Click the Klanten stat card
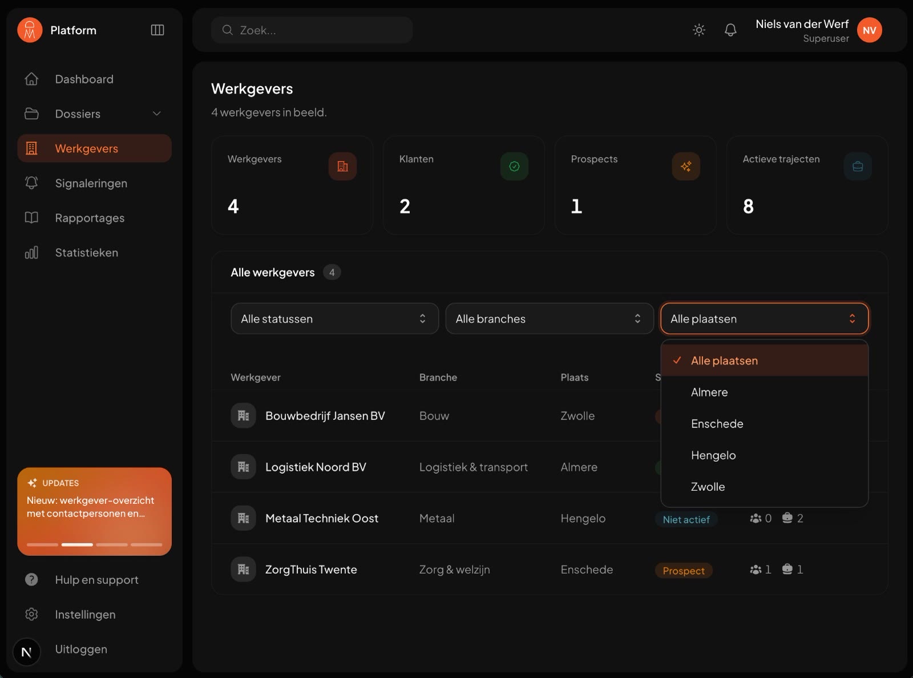This screenshot has width=913, height=678. (463, 185)
